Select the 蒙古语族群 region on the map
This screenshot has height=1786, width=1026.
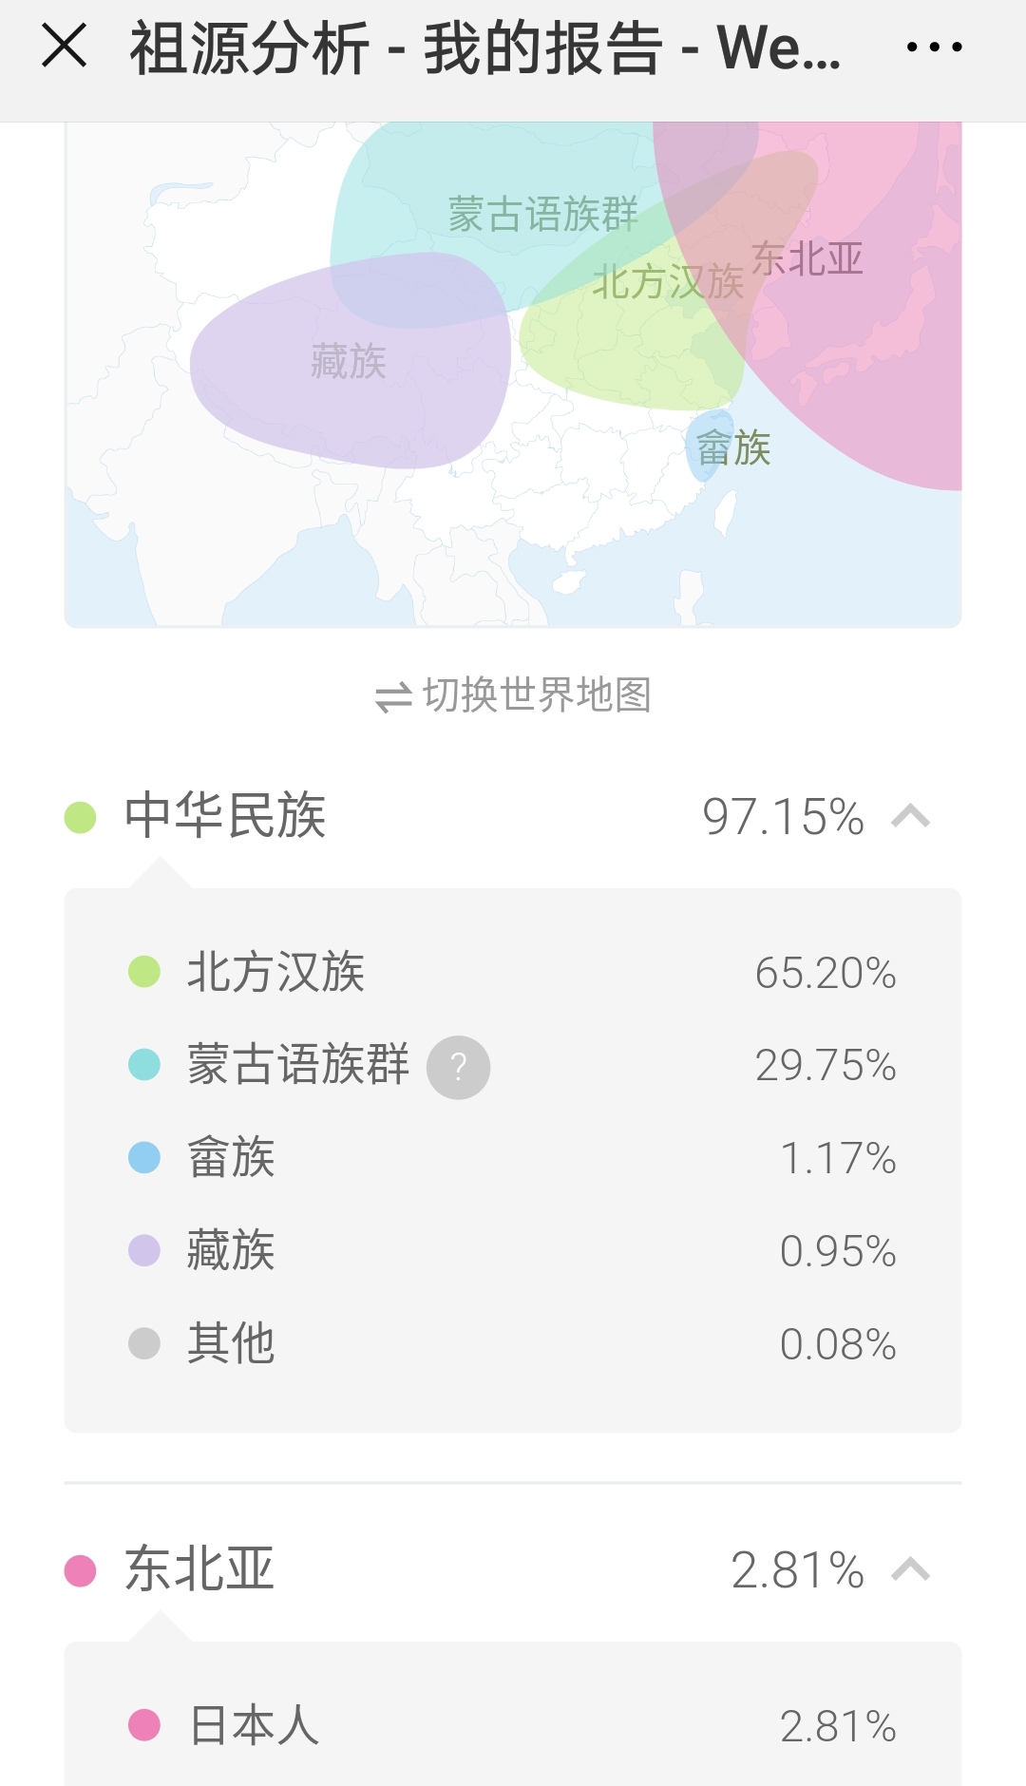(542, 215)
